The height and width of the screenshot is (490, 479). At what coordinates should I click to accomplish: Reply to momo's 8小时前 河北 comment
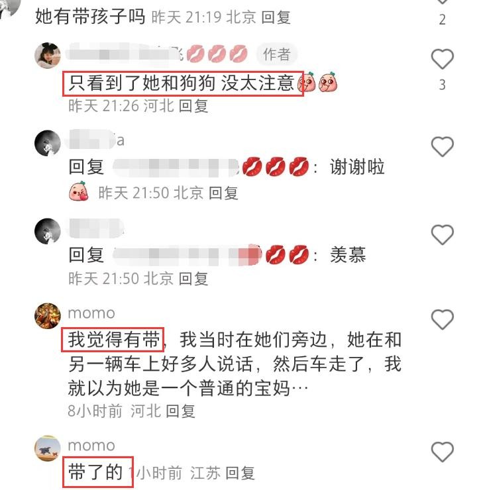click(180, 411)
